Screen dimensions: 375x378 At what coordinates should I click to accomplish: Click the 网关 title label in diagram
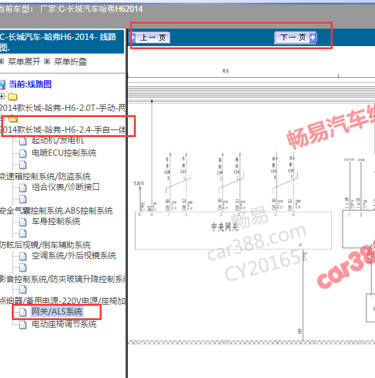click(225, 71)
